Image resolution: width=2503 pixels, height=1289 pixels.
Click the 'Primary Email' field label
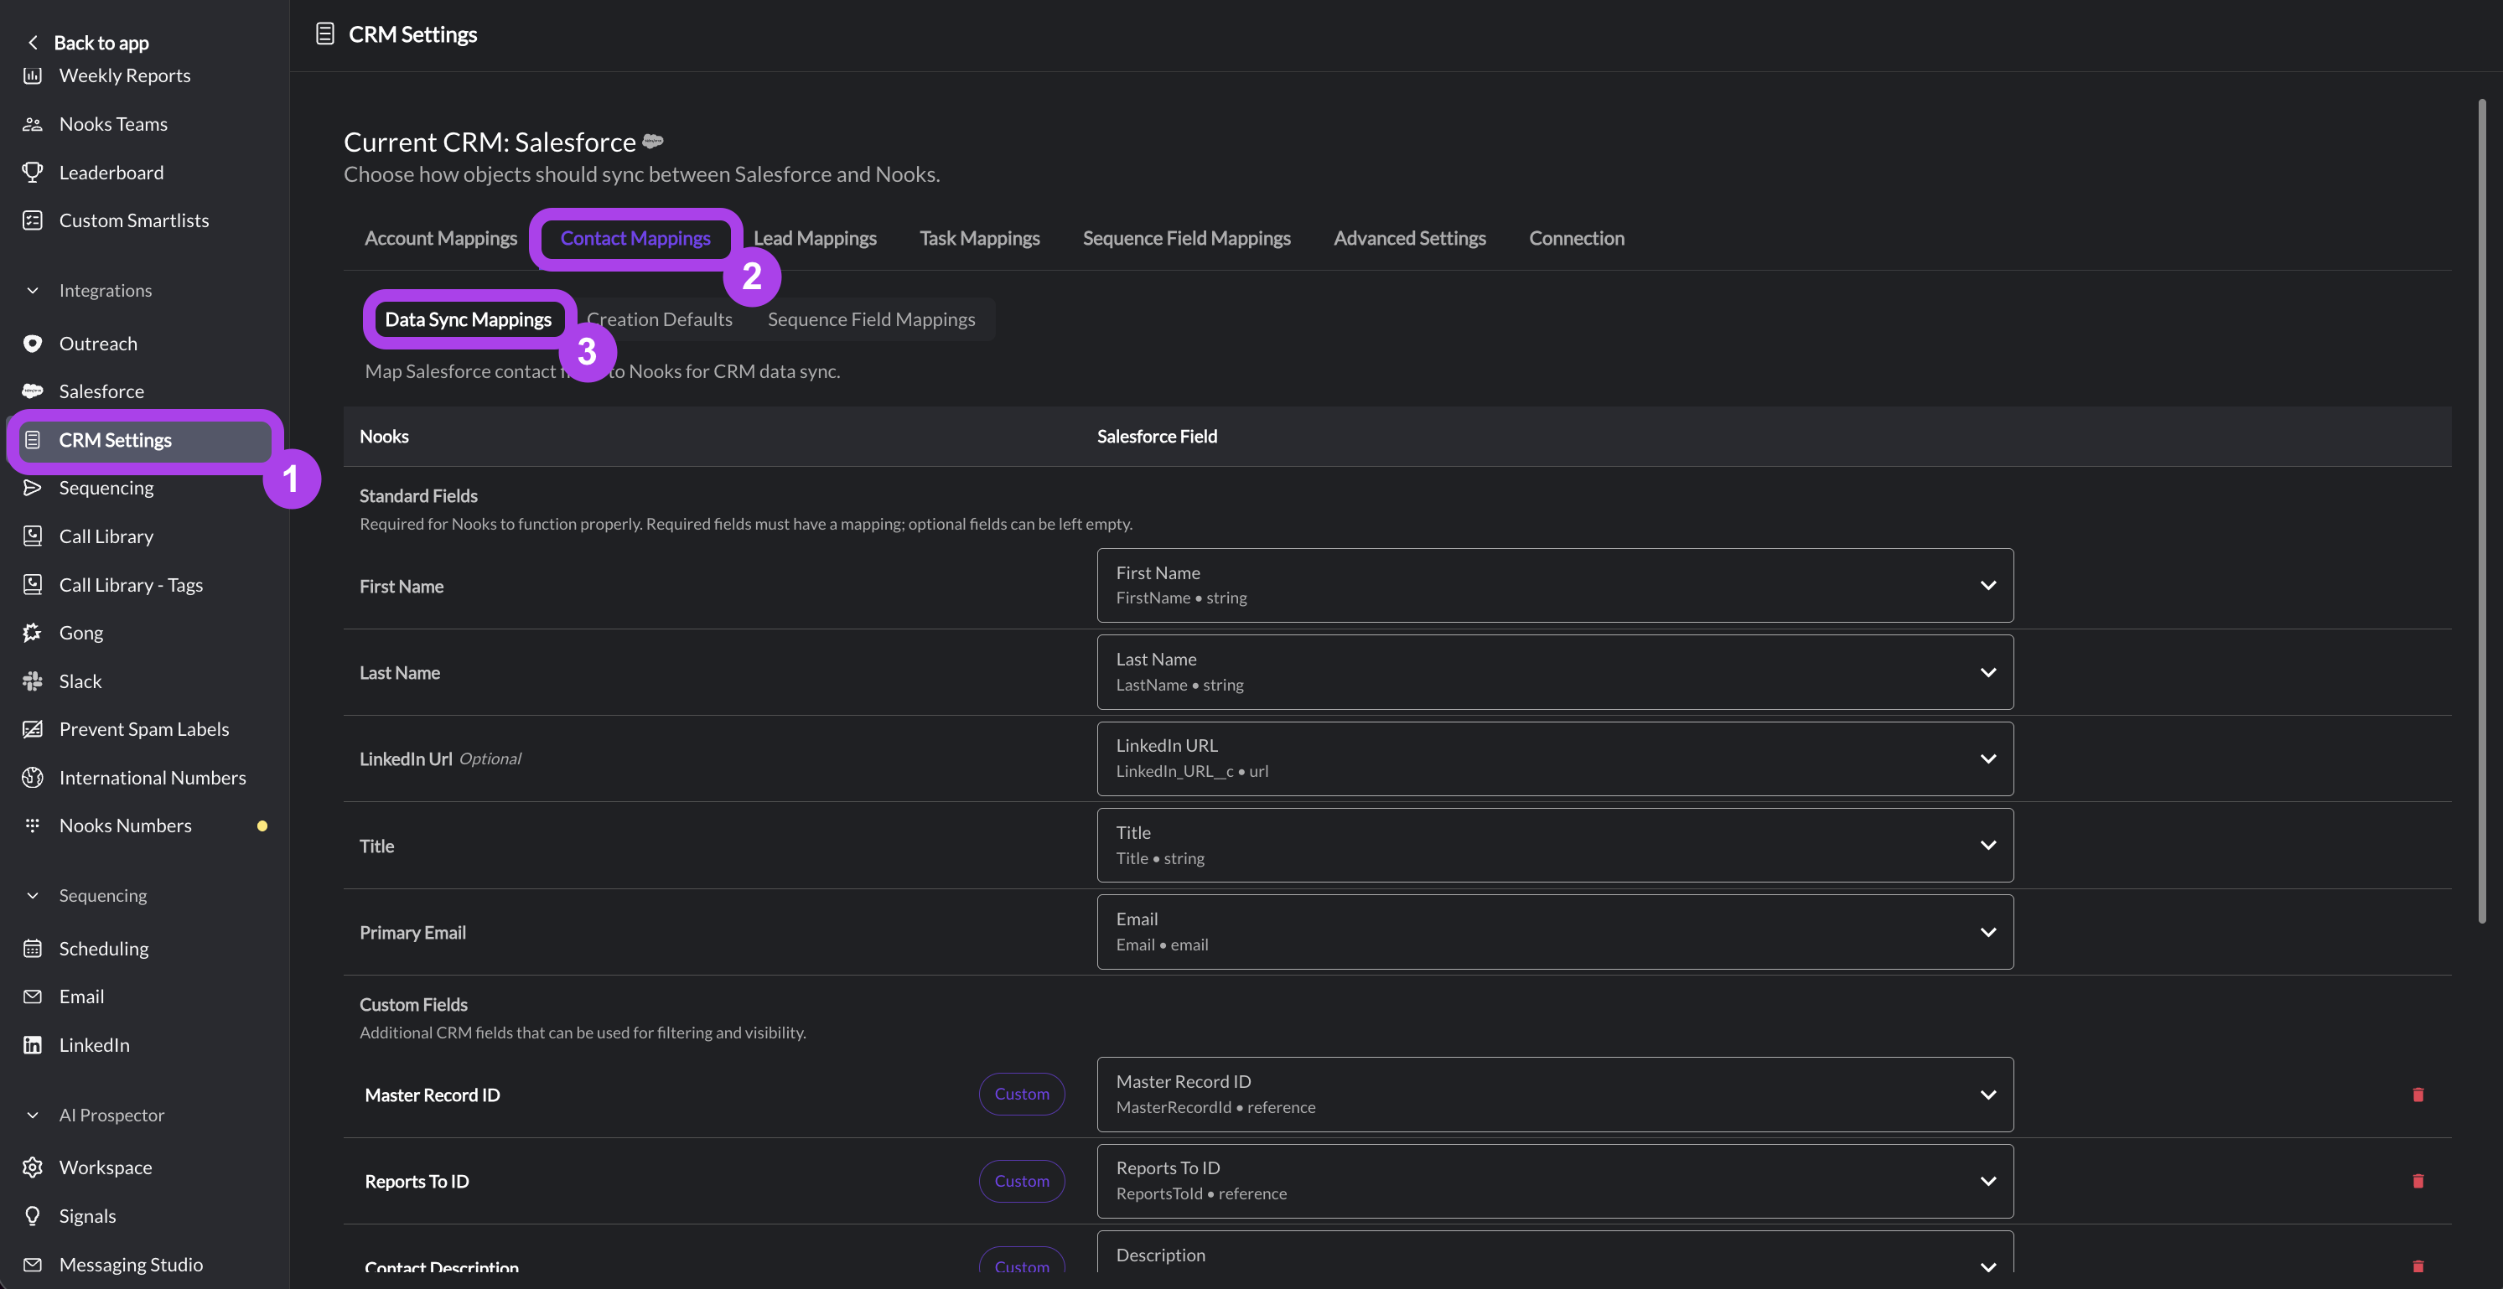[413, 934]
